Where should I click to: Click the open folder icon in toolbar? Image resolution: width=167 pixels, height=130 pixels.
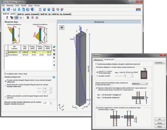point(8,10)
